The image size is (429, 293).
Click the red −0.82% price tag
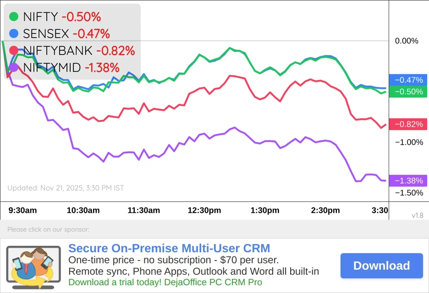408,124
